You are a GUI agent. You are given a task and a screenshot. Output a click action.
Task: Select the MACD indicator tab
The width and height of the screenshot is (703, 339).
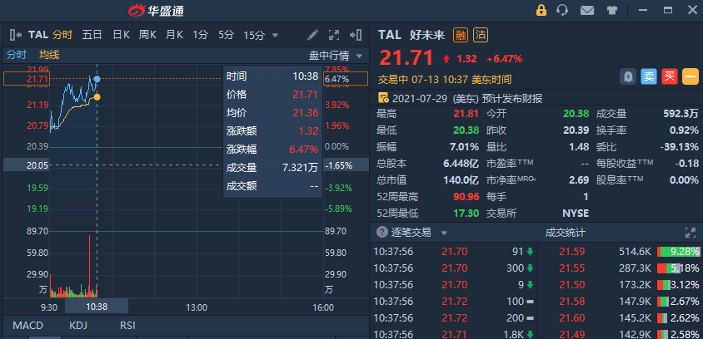pos(27,326)
